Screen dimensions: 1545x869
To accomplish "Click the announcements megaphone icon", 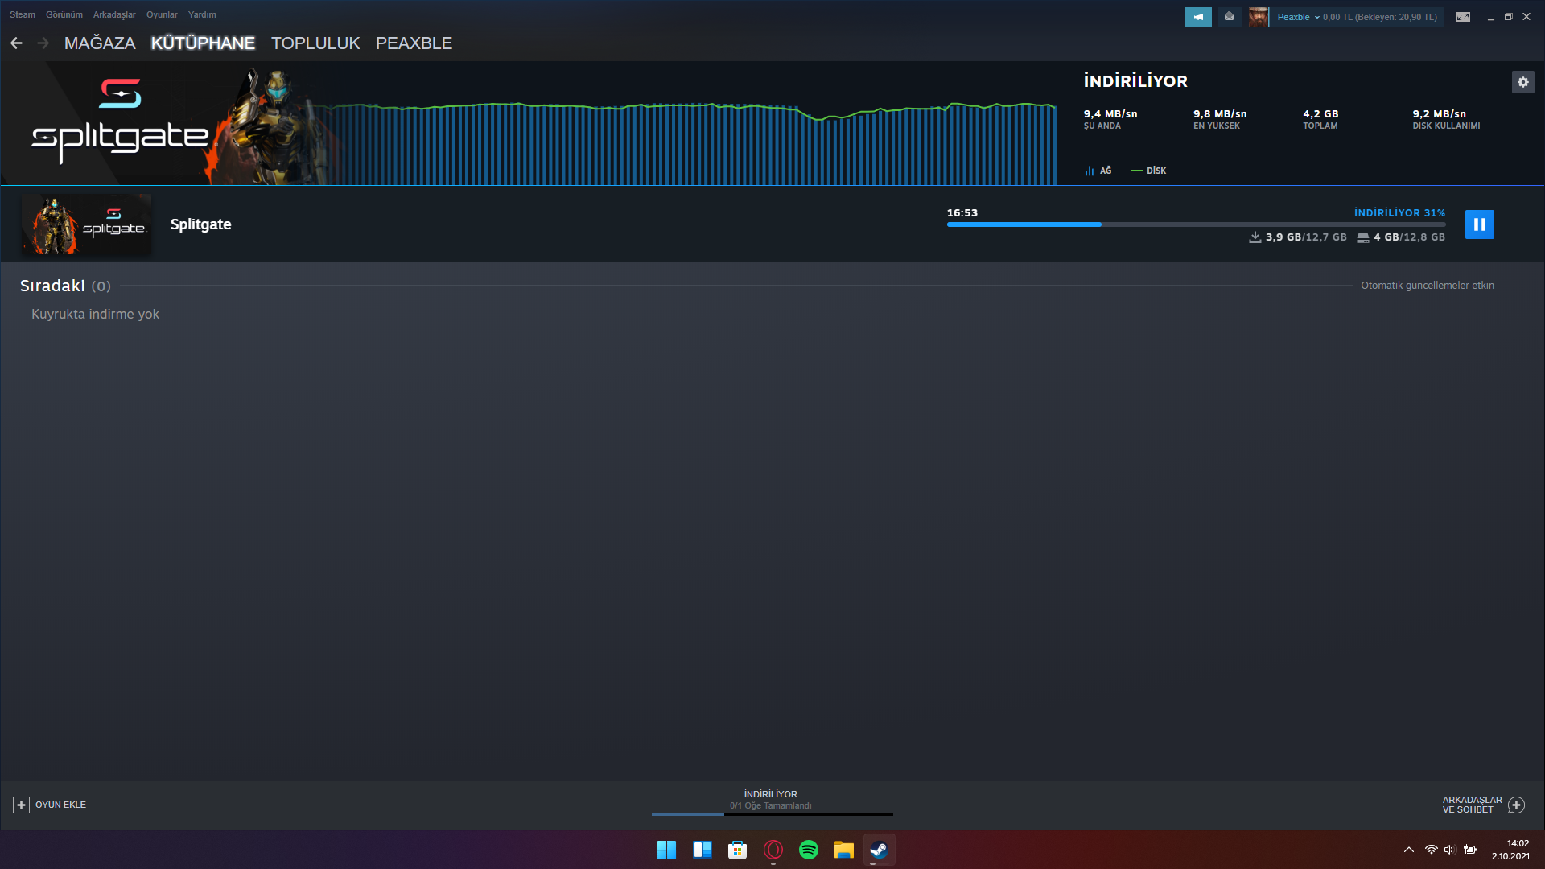I will [x=1197, y=17].
